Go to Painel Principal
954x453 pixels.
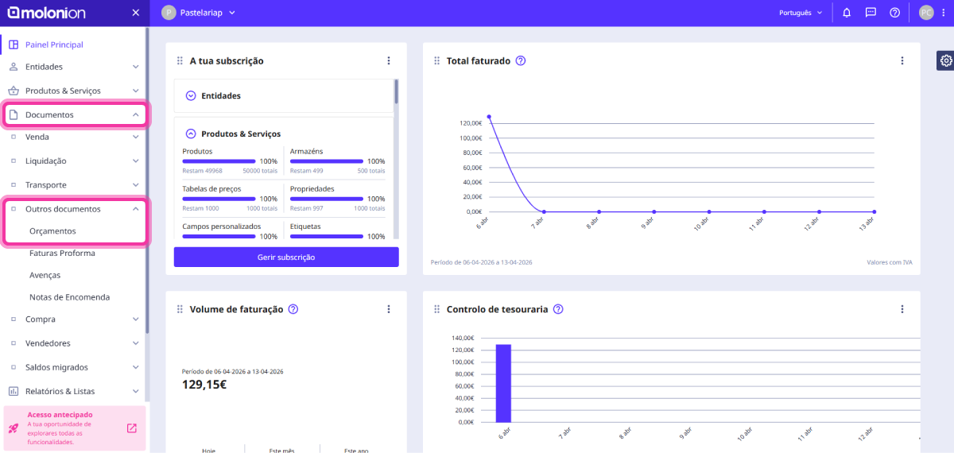point(54,45)
